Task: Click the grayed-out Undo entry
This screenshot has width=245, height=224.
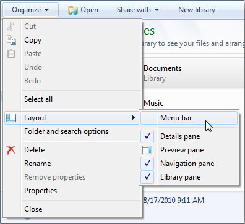Action: (x=73, y=67)
